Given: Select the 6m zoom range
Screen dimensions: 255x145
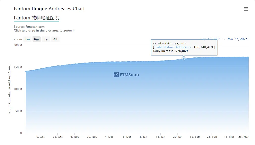Looking at the screenshot, I should coord(36,39).
